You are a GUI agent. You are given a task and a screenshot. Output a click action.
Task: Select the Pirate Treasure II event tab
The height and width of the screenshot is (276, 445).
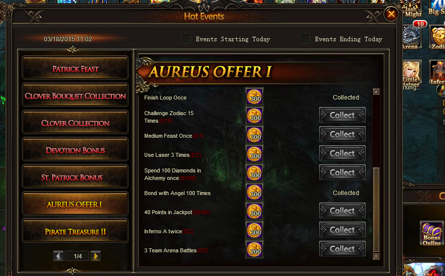point(75,231)
